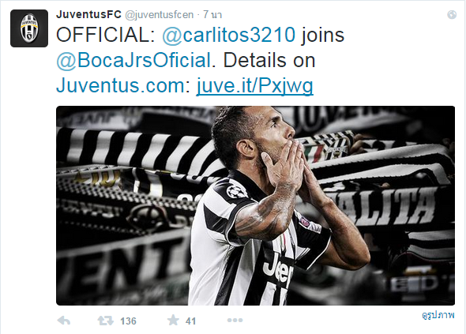The image size is (466, 334).
Task: Open the @BocaJrsOficial mention
Action: pos(133,60)
